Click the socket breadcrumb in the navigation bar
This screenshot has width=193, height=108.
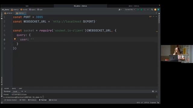(x=24, y=10)
